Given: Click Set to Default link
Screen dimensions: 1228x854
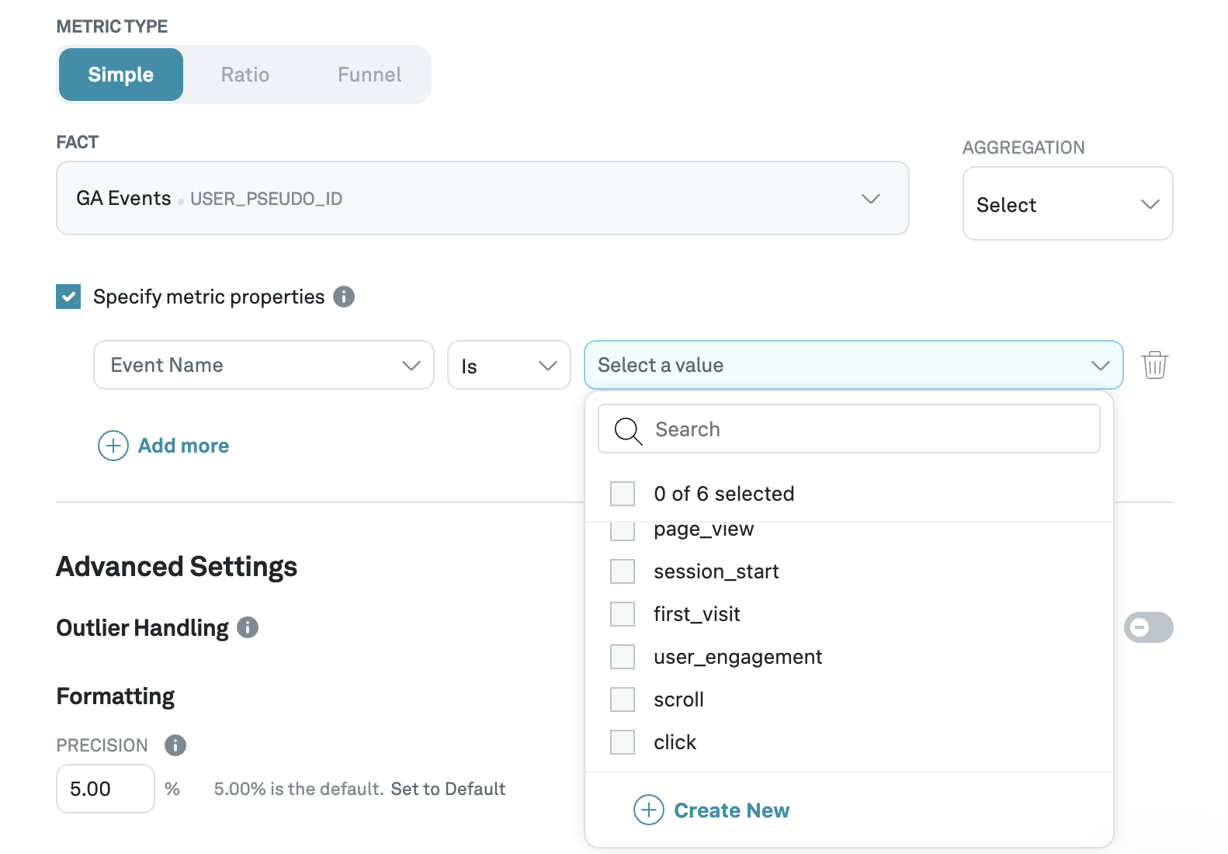Looking at the screenshot, I should 448,789.
